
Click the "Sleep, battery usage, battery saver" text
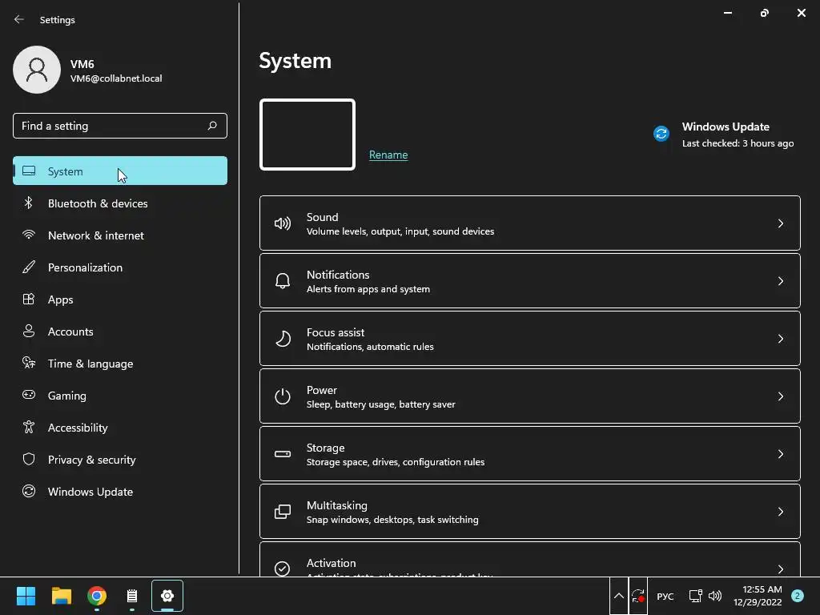click(380, 404)
